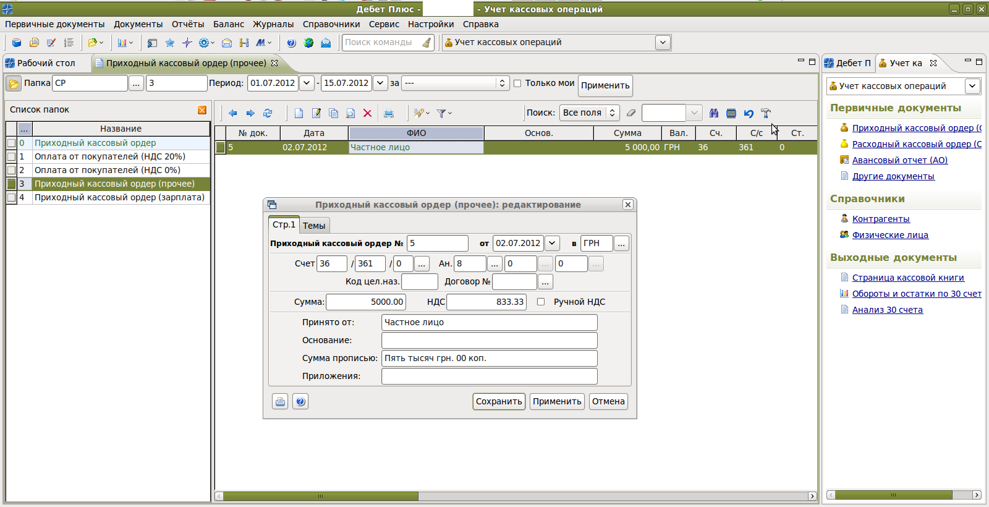Click the broom icon in the command search box
The image size is (989, 507).
427,43
